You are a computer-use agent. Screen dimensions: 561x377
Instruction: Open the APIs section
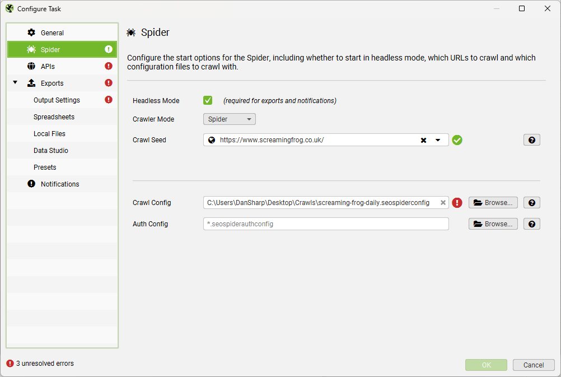click(62, 66)
